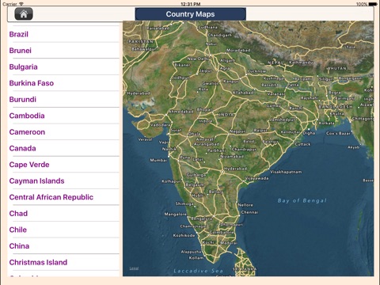380x285 pixels.
Task: Click the Kozhikode city label
Action: point(184,235)
